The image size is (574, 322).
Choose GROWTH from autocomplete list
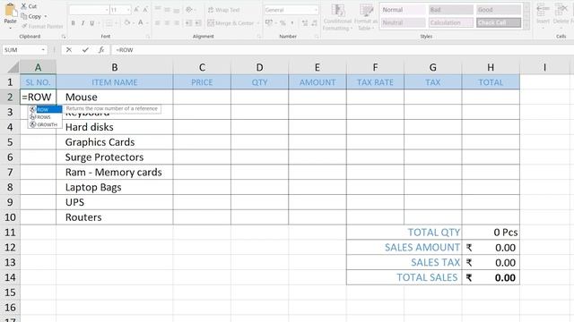click(x=45, y=124)
